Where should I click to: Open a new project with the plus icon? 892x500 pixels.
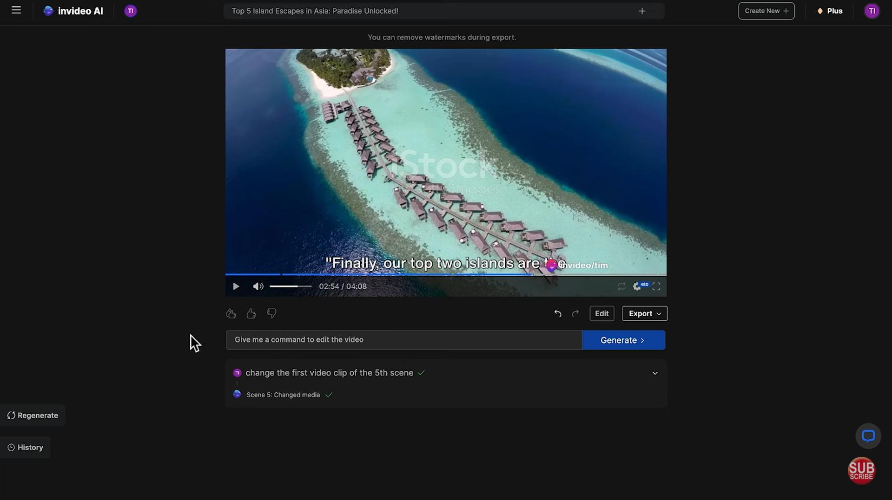641,11
